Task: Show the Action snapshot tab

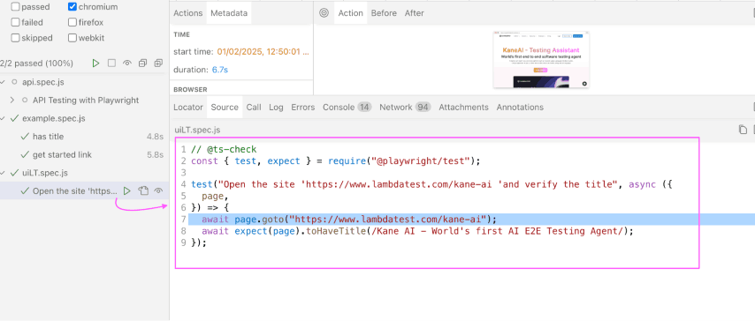Action: pyautogui.click(x=350, y=13)
